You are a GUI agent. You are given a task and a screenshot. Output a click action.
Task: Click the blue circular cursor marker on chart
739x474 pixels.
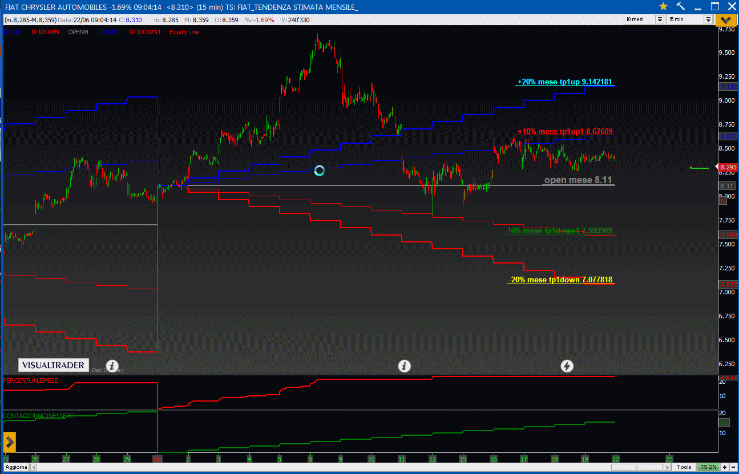click(x=320, y=171)
